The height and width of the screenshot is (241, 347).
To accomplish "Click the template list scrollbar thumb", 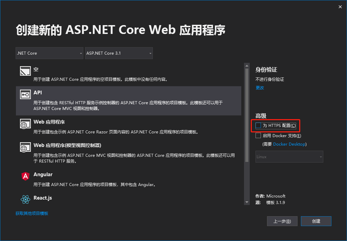I will tap(247, 115).
